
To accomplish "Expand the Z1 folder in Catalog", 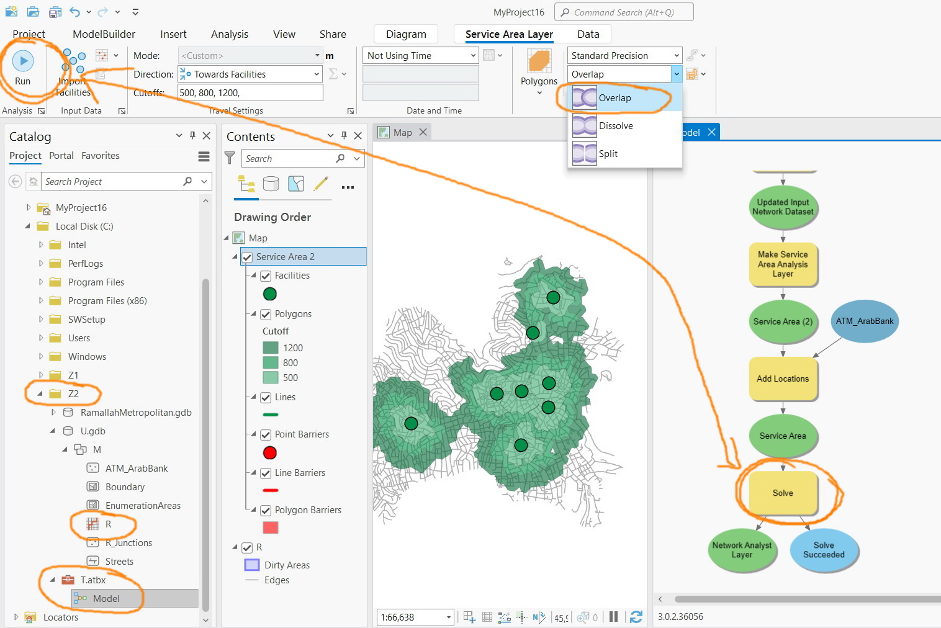I will pyautogui.click(x=40, y=375).
